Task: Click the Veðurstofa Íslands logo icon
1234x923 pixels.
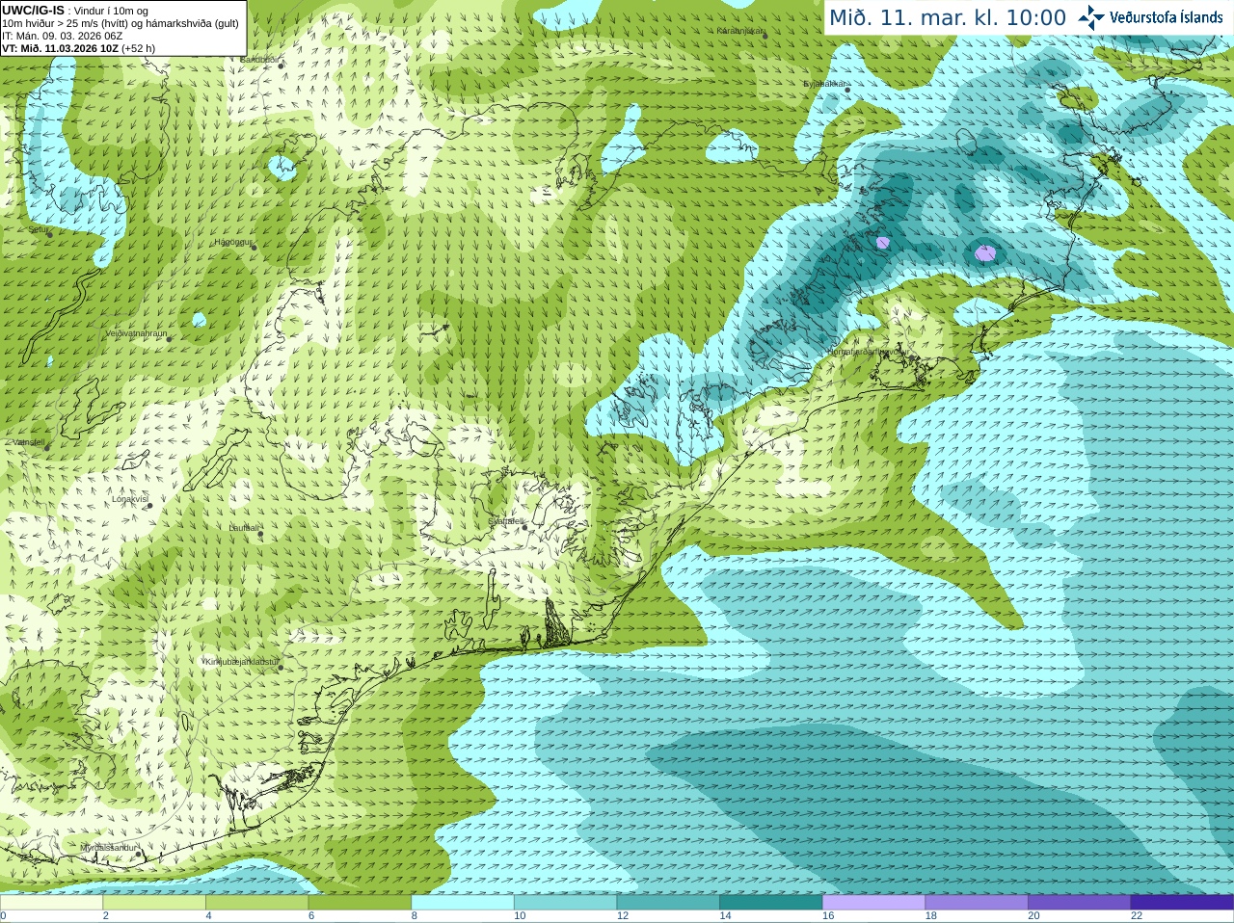Action: pyautogui.click(x=1091, y=17)
